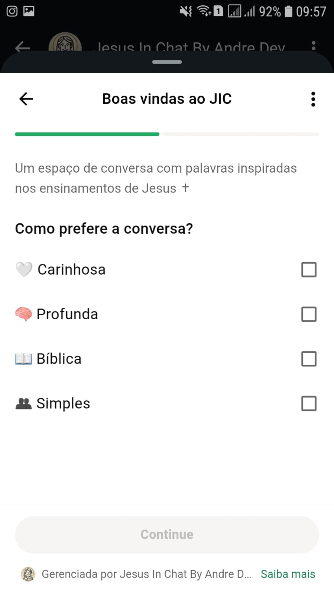334x595 pixels.
Task: Select the Simples checkbox
Action: coord(309,404)
